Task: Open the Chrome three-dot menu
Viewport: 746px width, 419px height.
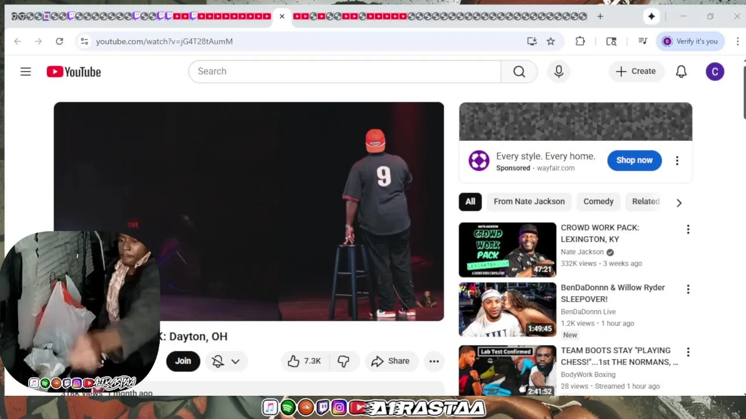Action: (737, 41)
